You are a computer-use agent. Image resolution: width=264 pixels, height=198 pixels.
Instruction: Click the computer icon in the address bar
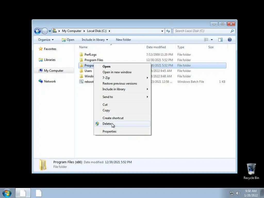pos(55,31)
